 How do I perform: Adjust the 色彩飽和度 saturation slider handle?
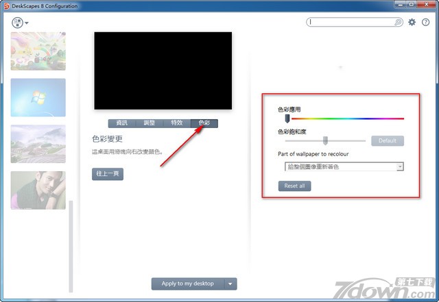[x=325, y=140]
